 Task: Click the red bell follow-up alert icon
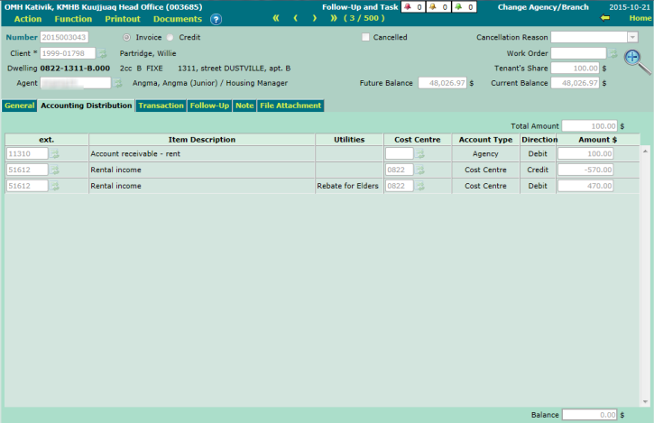(x=407, y=6)
